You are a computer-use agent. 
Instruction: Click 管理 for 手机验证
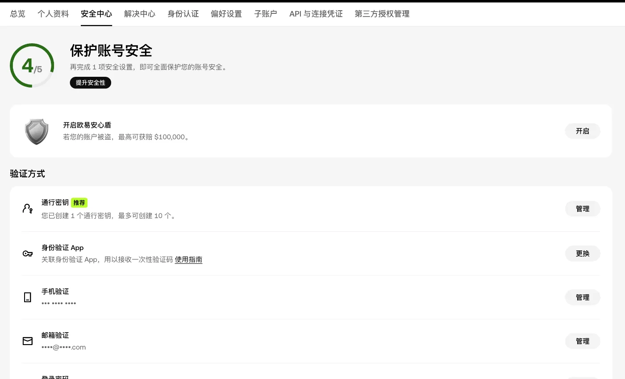pos(583,297)
